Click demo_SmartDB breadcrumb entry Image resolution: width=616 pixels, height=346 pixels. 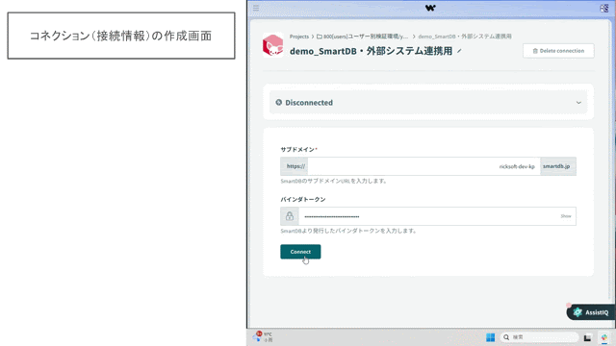pos(465,37)
